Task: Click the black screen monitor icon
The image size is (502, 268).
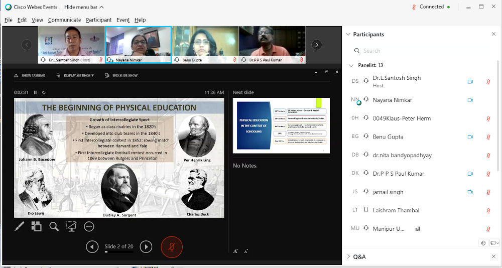Action: pos(71,226)
